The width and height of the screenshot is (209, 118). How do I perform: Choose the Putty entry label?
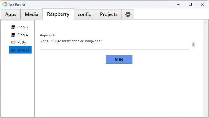pyautogui.click(x=22, y=43)
